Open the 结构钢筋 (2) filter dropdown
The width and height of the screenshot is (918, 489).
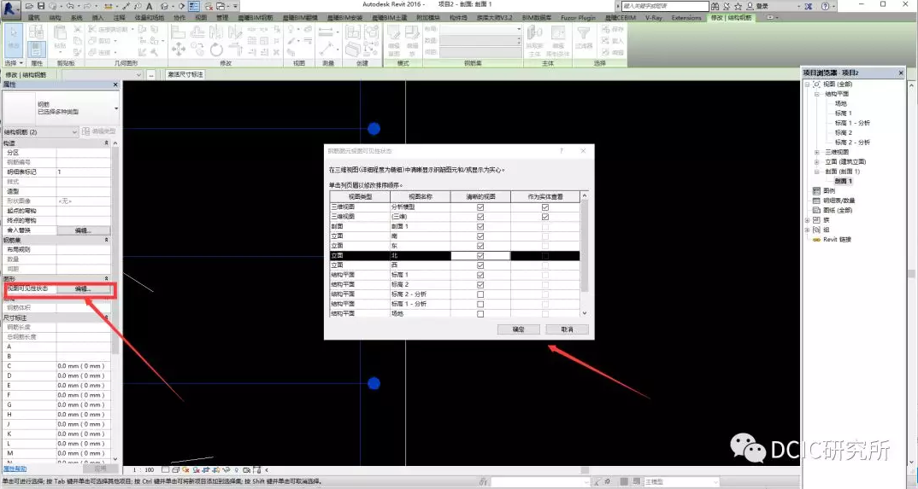(x=74, y=132)
